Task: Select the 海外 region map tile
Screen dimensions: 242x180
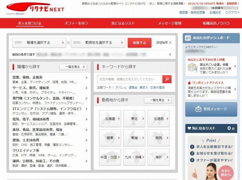Action: pos(158,157)
